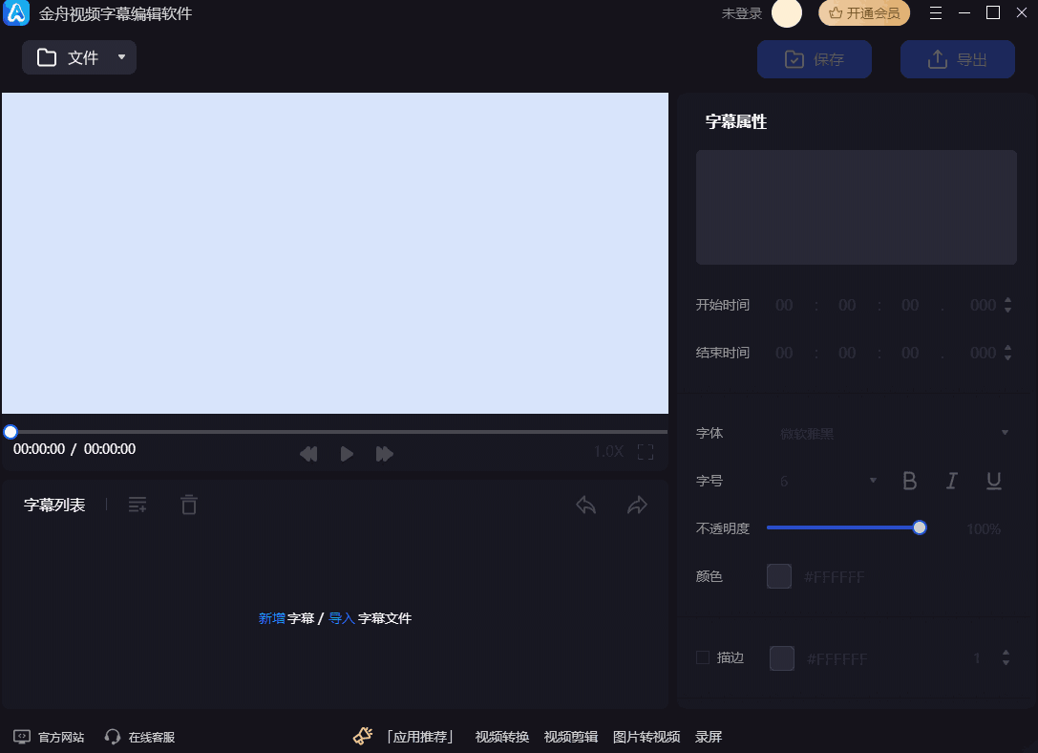1038x753 pixels.
Task: Apply underline formatting with the U icon
Action: point(993,481)
